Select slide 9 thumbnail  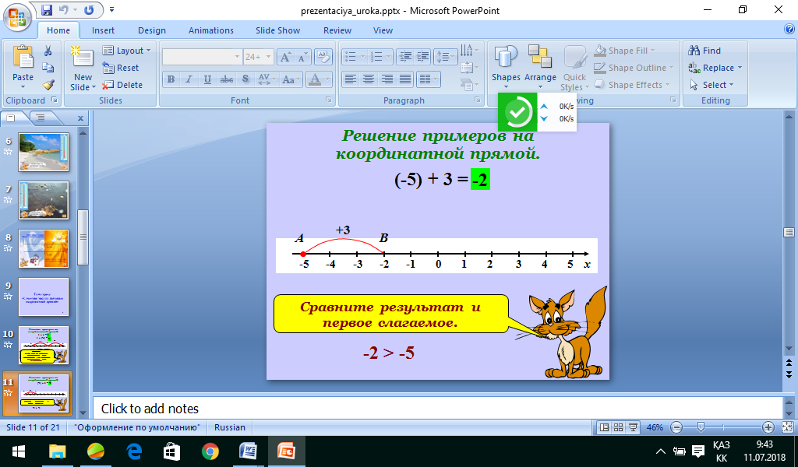(x=44, y=297)
